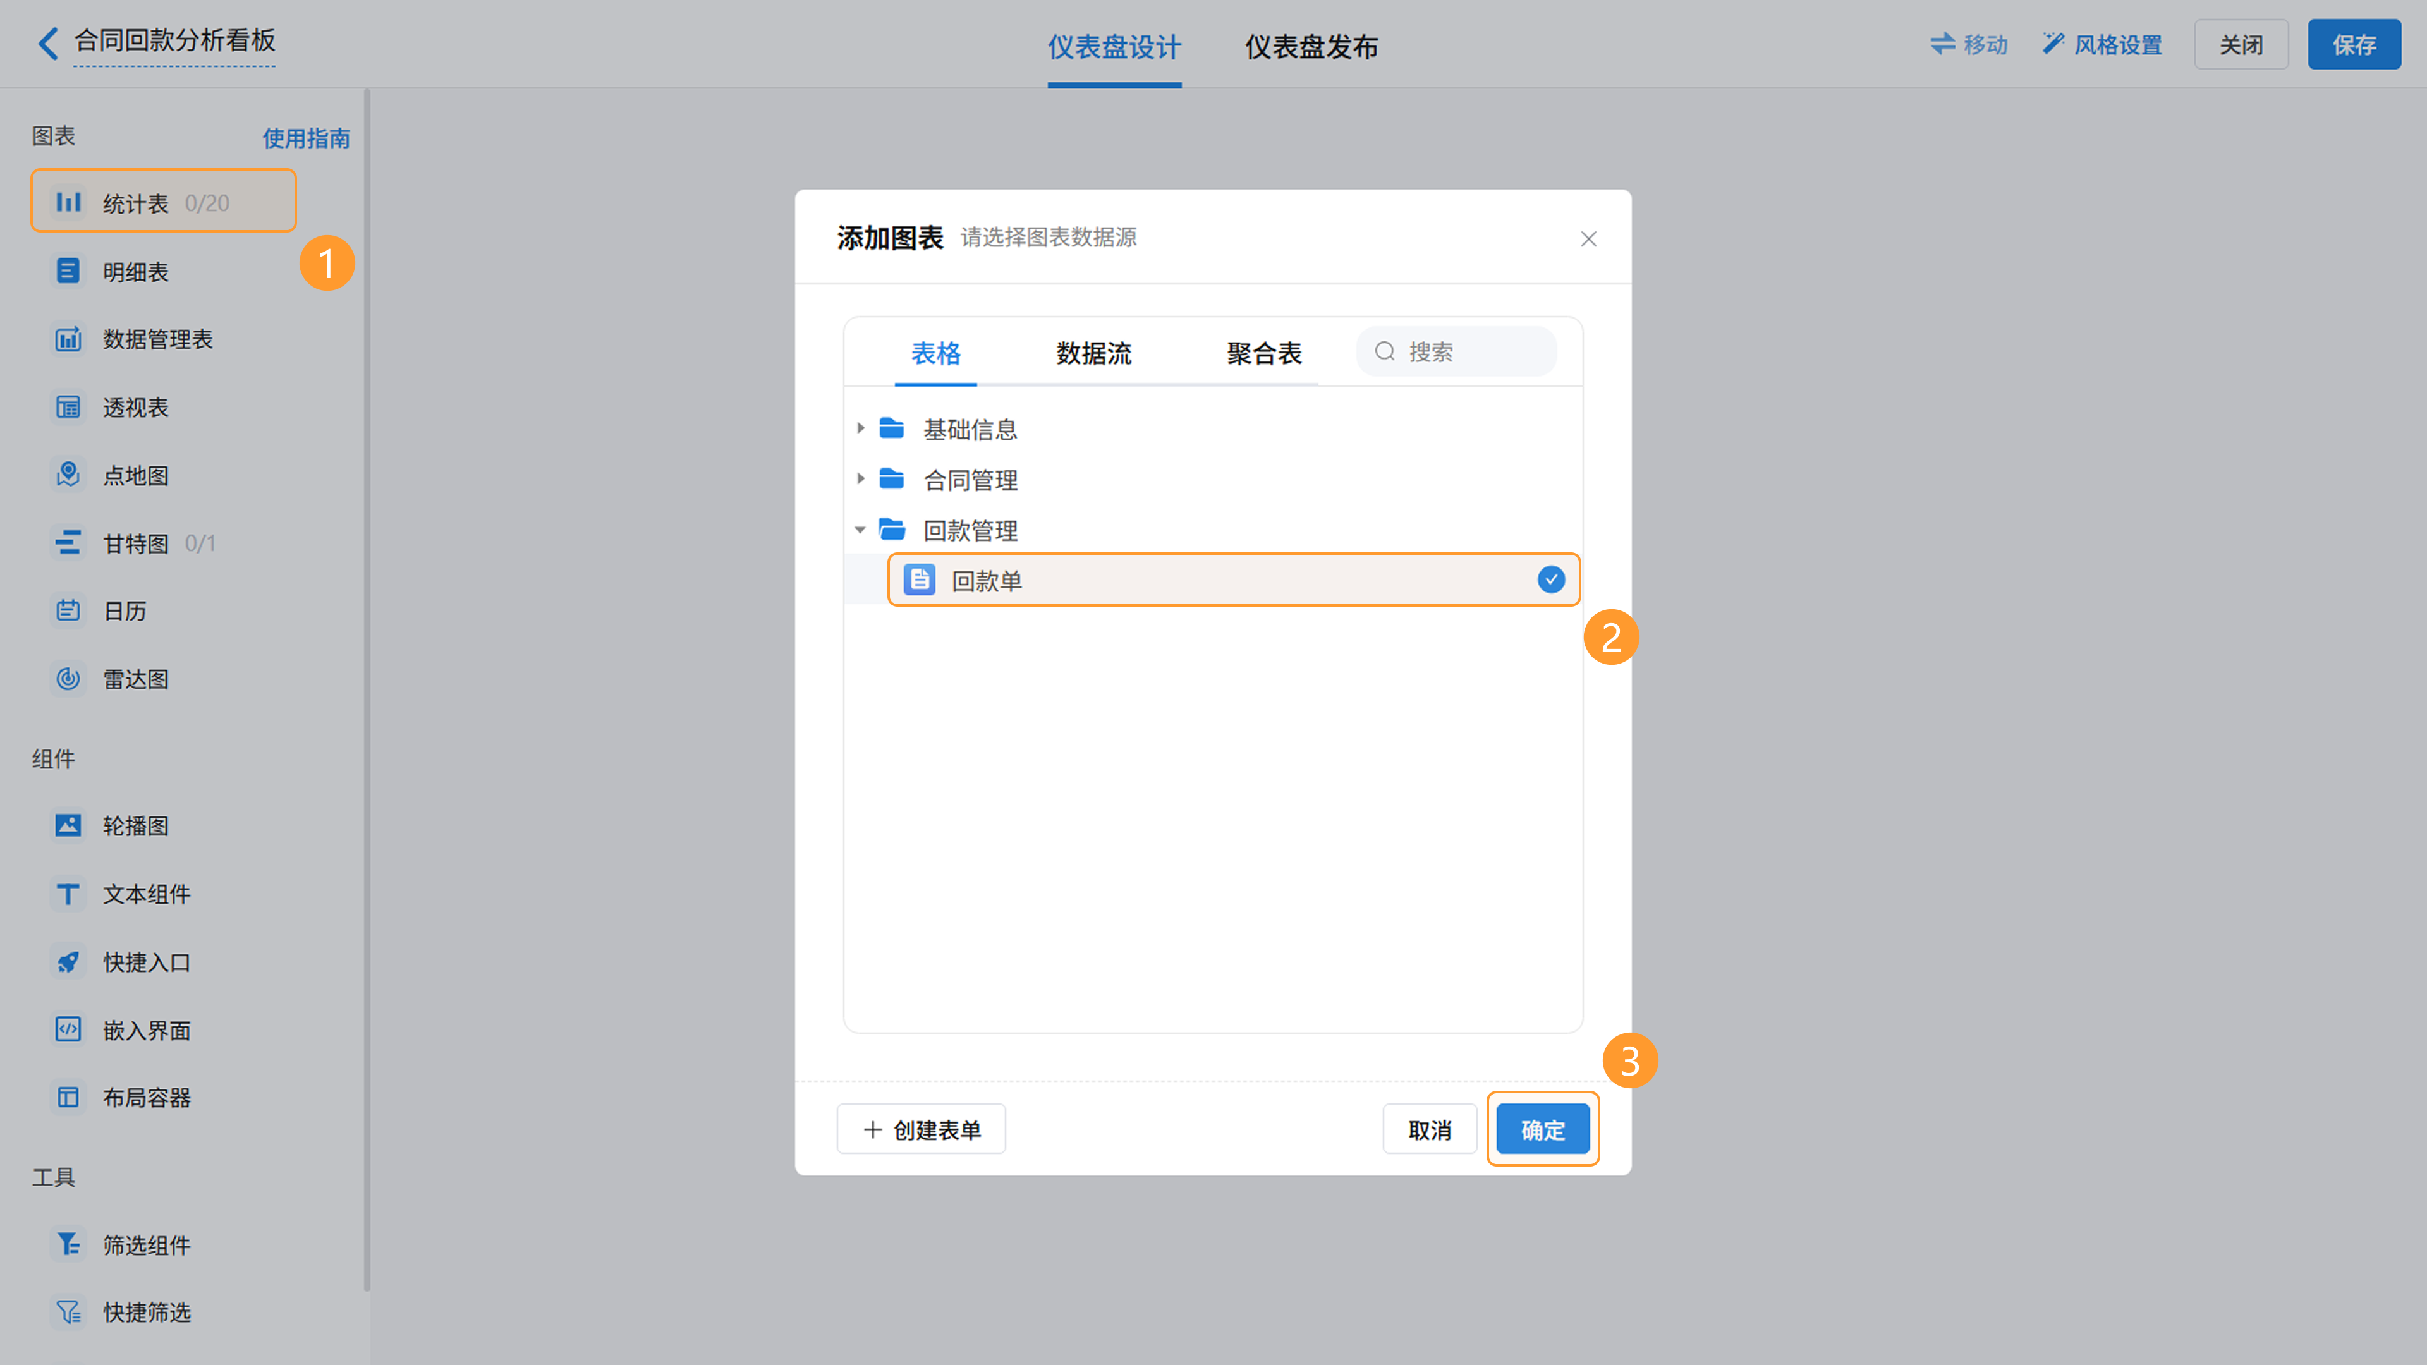Click the statistics table (统计表) bar icon
Viewport: 2427px width, 1365px height.
68,202
